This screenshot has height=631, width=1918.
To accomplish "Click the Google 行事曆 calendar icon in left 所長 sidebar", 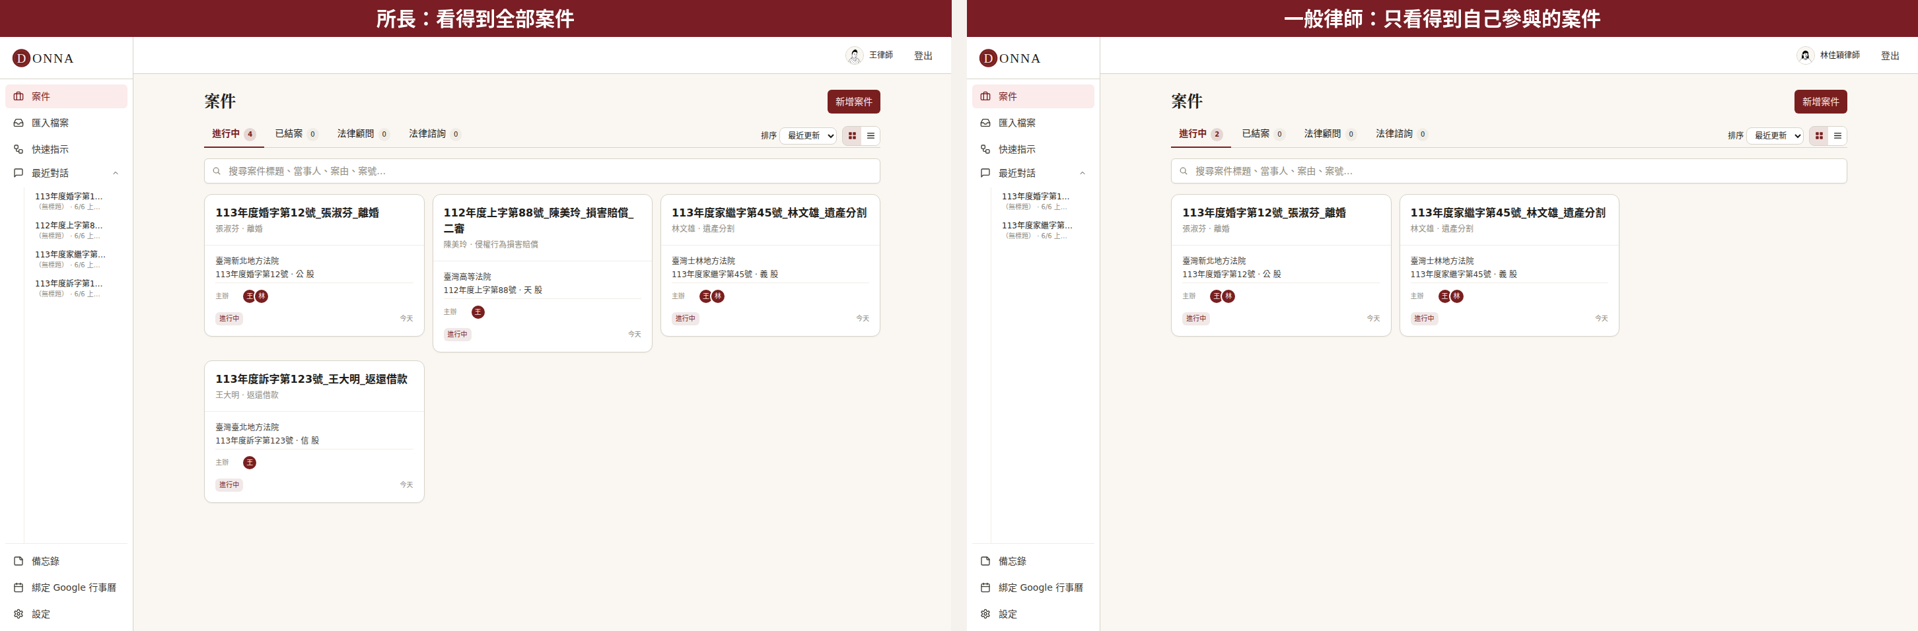I will pyautogui.click(x=18, y=588).
